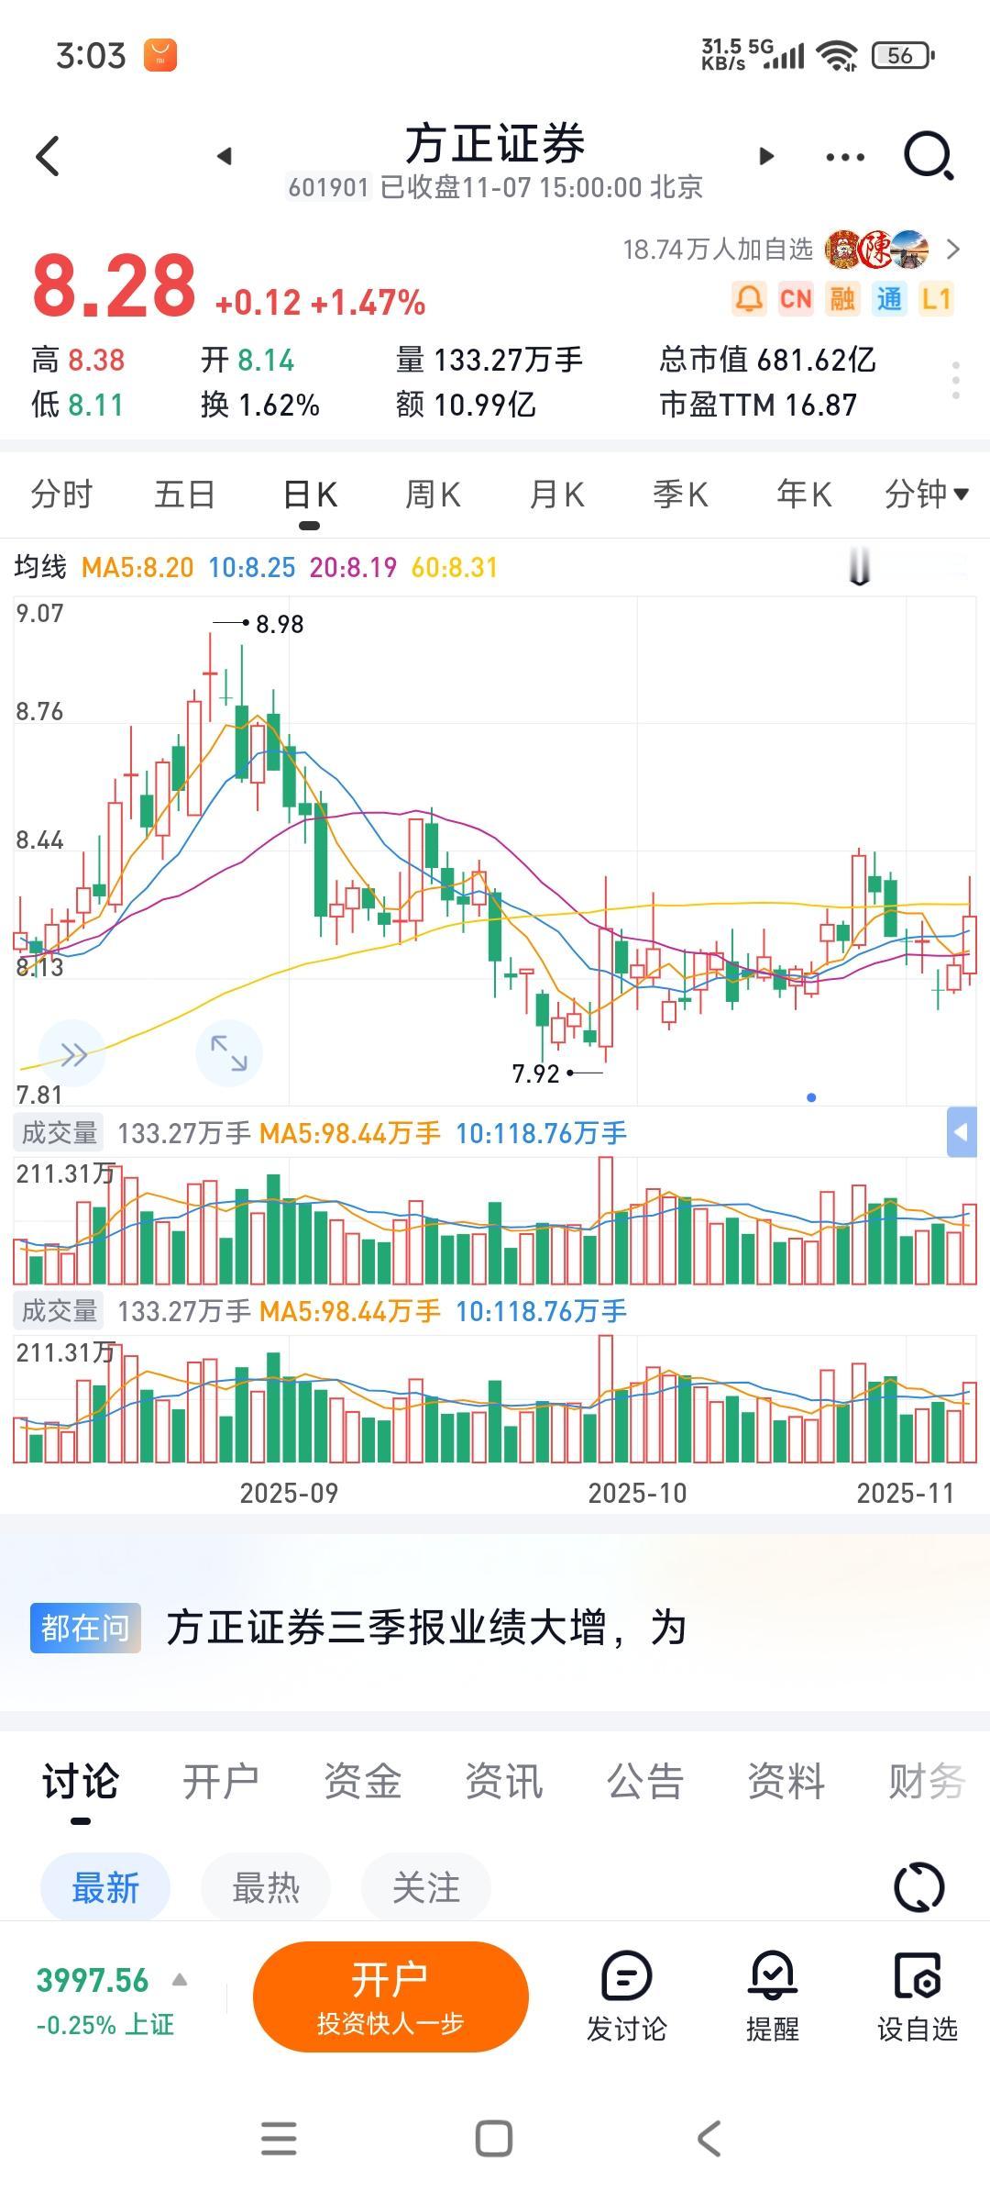Image resolution: width=990 pixels, height=2202 pixels.
Task: Tap the 都在问 tag
Action: tap(85, 1628)
